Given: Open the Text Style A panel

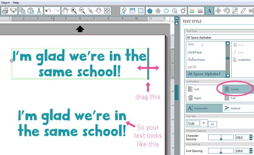Looking at the screenshot, I should coord(209,11).
